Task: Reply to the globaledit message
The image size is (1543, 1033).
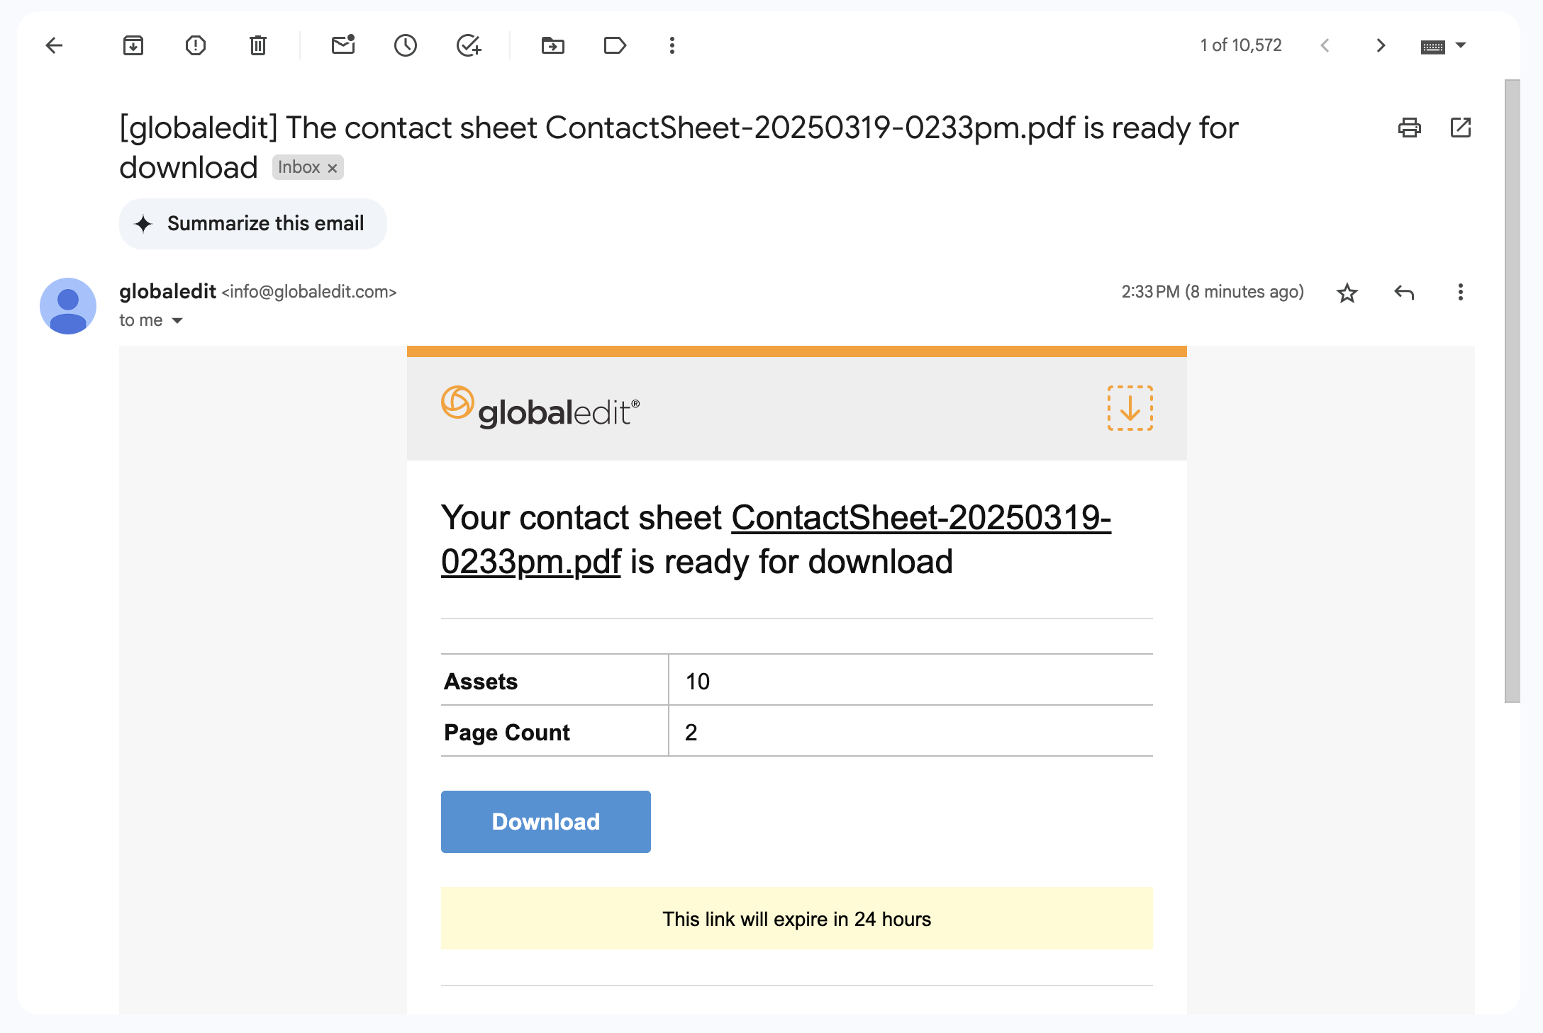Action: coord(1404,292)
